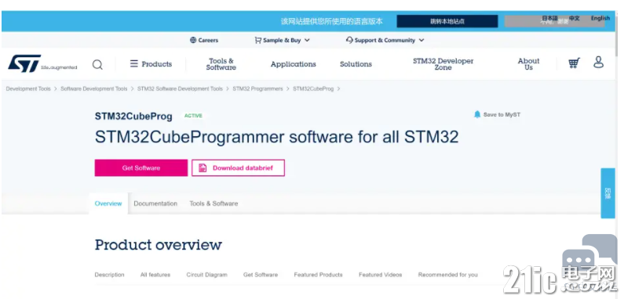Image resolution: width=624 pixels, height=299 pixels.
Task: Go to Development Tools breadcrumb
Action: pos(28,89)
